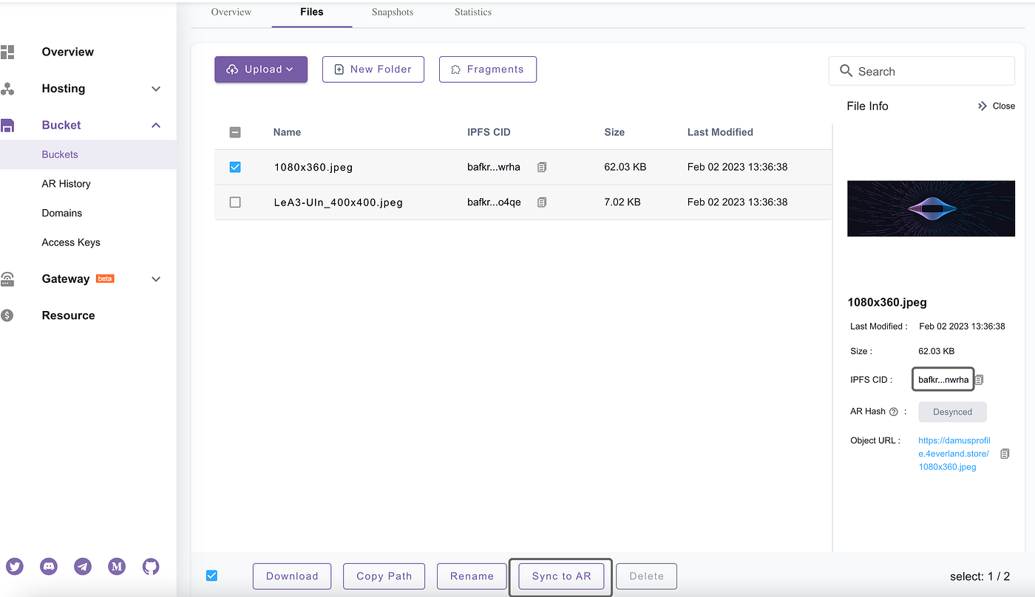Click the Resource dollar icon in sidebar
This screenshot has height=597, width=1035.
[7, 315]
